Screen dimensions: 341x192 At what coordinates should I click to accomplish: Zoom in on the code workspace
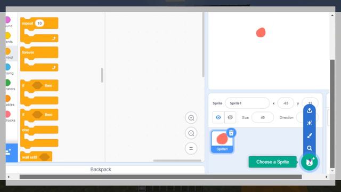tap(191, 118)
